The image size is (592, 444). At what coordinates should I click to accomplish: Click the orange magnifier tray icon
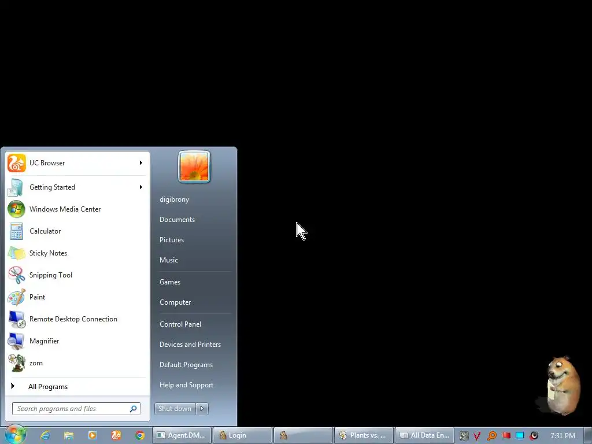click(491, 436)
